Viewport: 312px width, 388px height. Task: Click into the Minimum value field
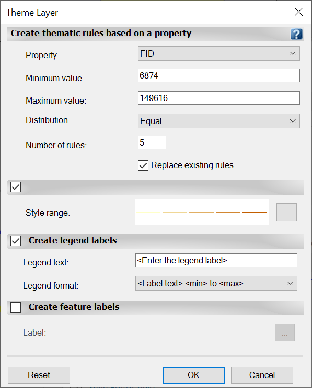pos(219,75)
